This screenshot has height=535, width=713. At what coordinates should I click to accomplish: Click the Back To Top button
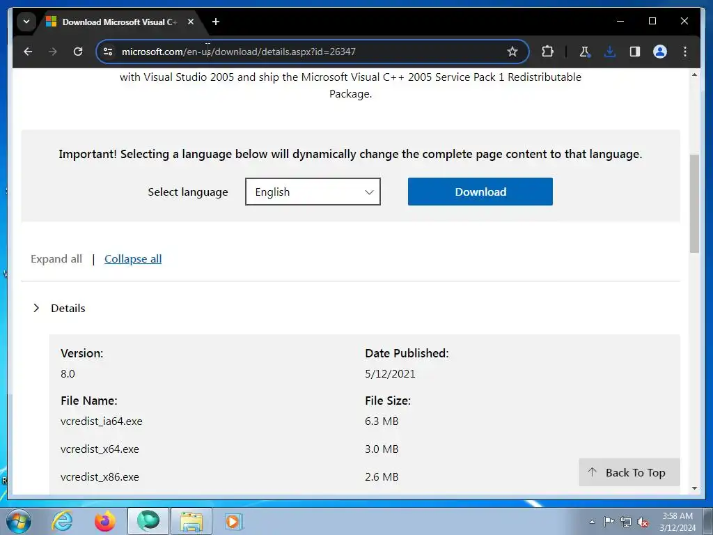pyautogui.click(x=629, y=473)
